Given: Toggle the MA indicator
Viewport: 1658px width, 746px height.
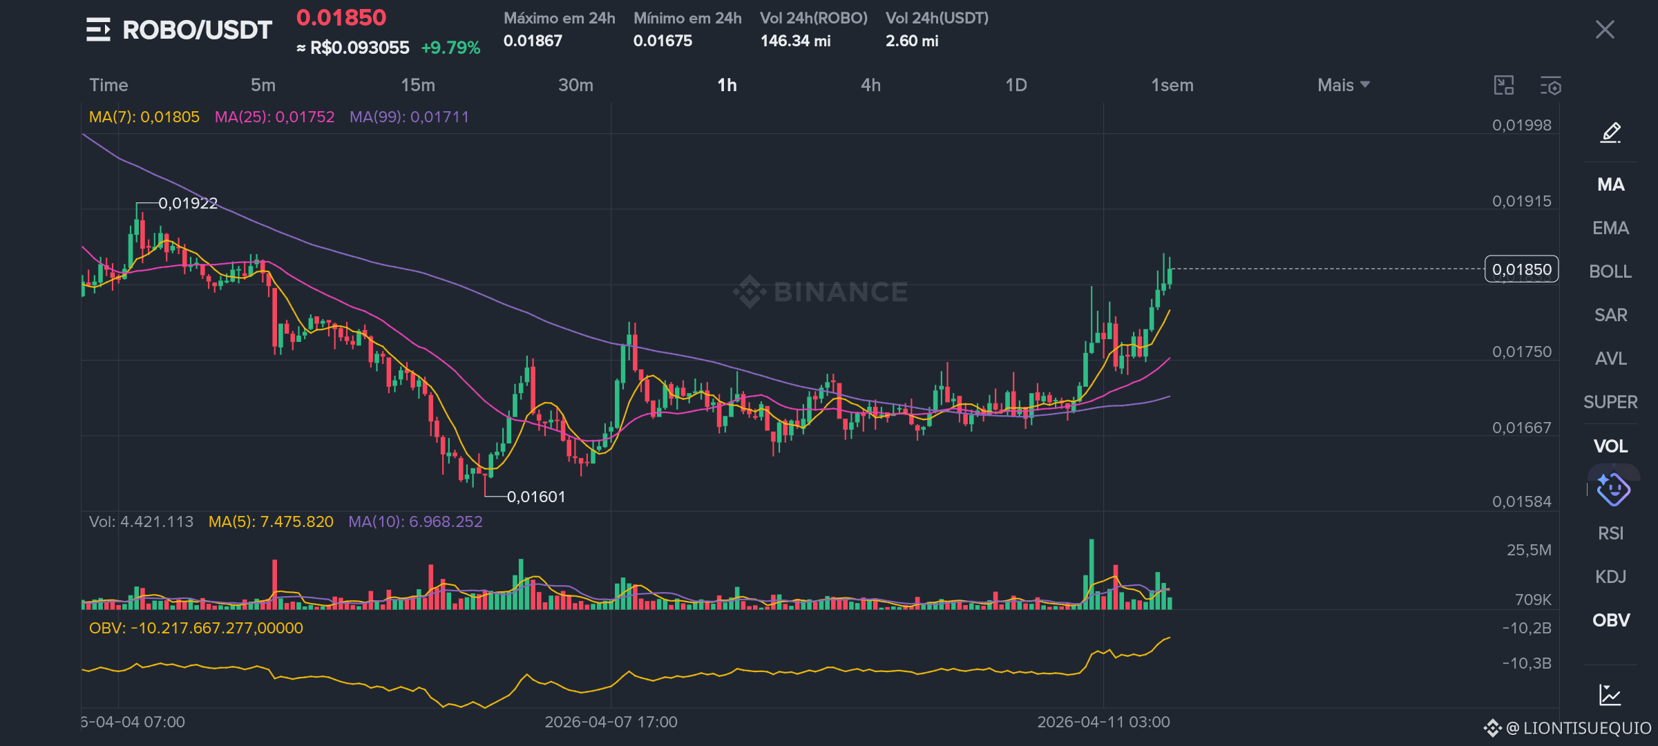Looking at the screenshot, I should pos(1610,184).
